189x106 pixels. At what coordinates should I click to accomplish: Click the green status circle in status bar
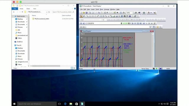pos(157,69)
